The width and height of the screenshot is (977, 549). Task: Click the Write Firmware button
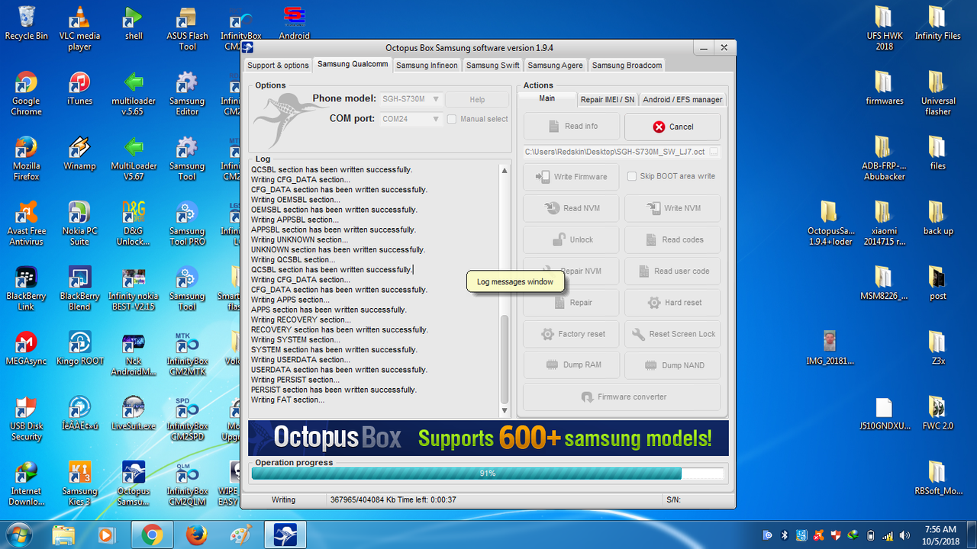[x=571, y=177]
